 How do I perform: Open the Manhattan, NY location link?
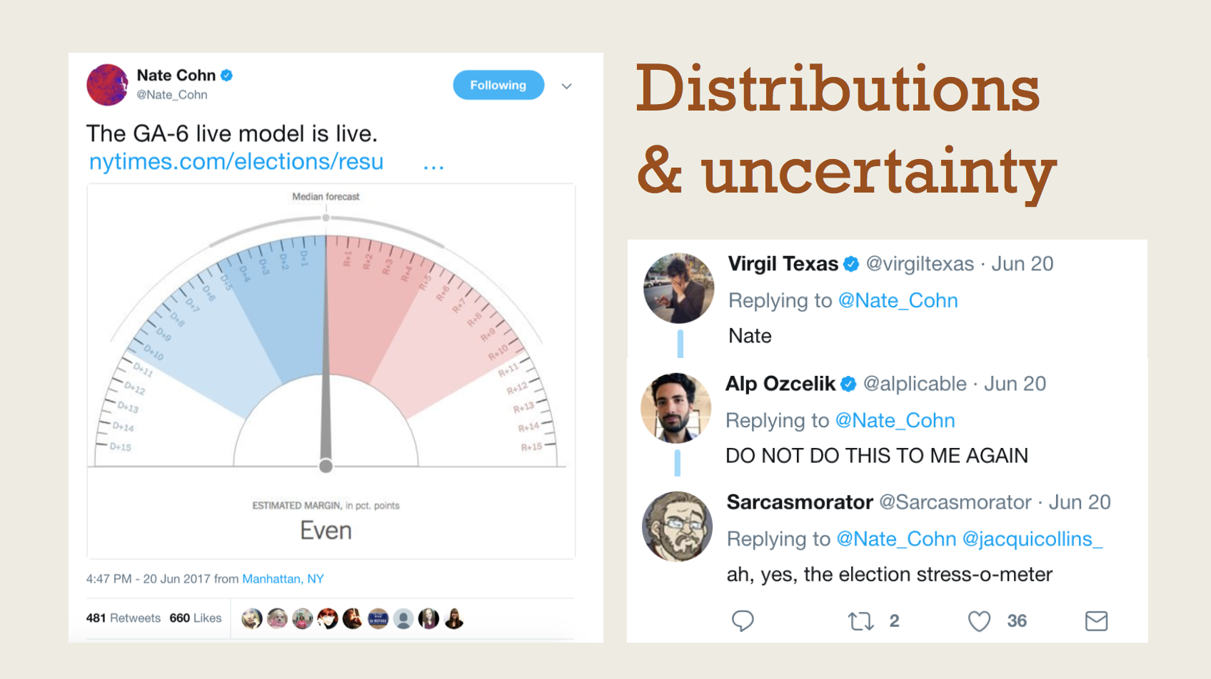point(283,578)
